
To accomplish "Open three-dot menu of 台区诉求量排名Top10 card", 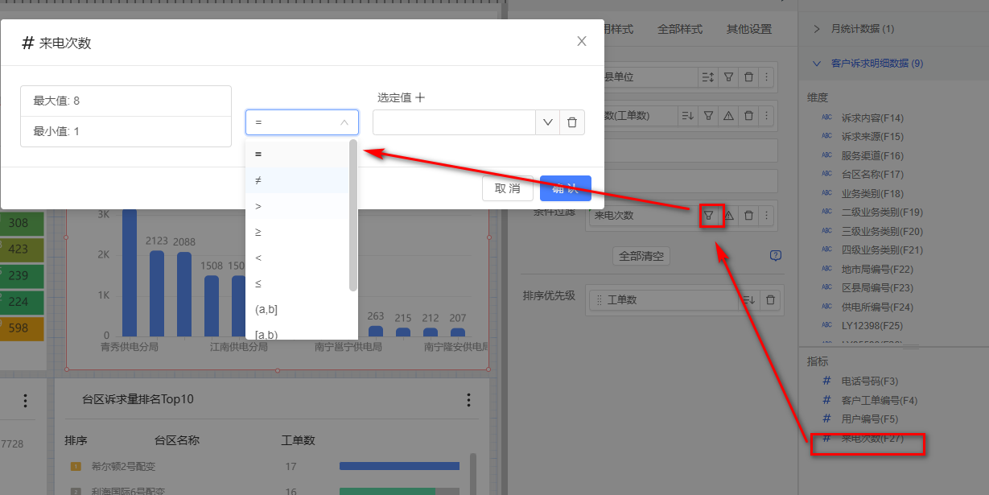I will click(x=469, y=400).
